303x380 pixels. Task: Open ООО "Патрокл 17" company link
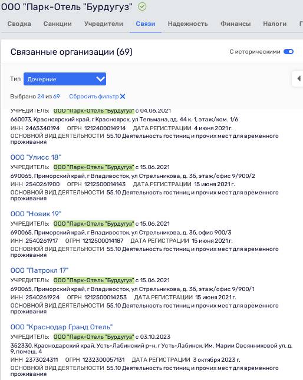(39, 270)
